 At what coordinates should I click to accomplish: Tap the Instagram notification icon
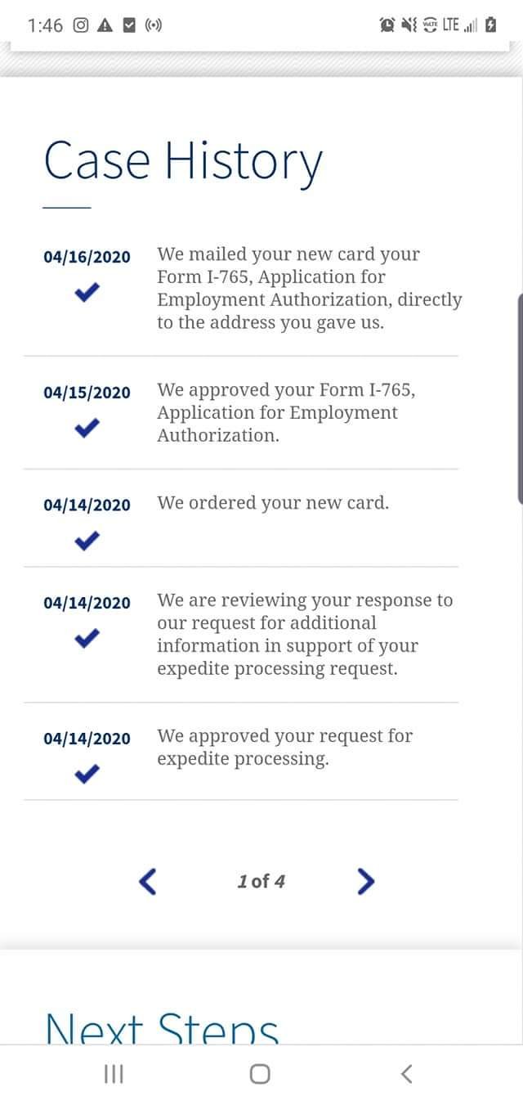point(80,25)
